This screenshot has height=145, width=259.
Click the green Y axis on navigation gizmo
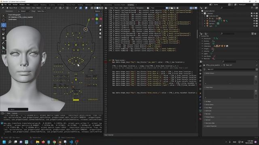click(97, 19)
